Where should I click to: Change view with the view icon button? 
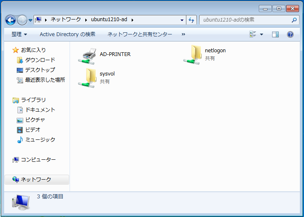pos(253,34)
